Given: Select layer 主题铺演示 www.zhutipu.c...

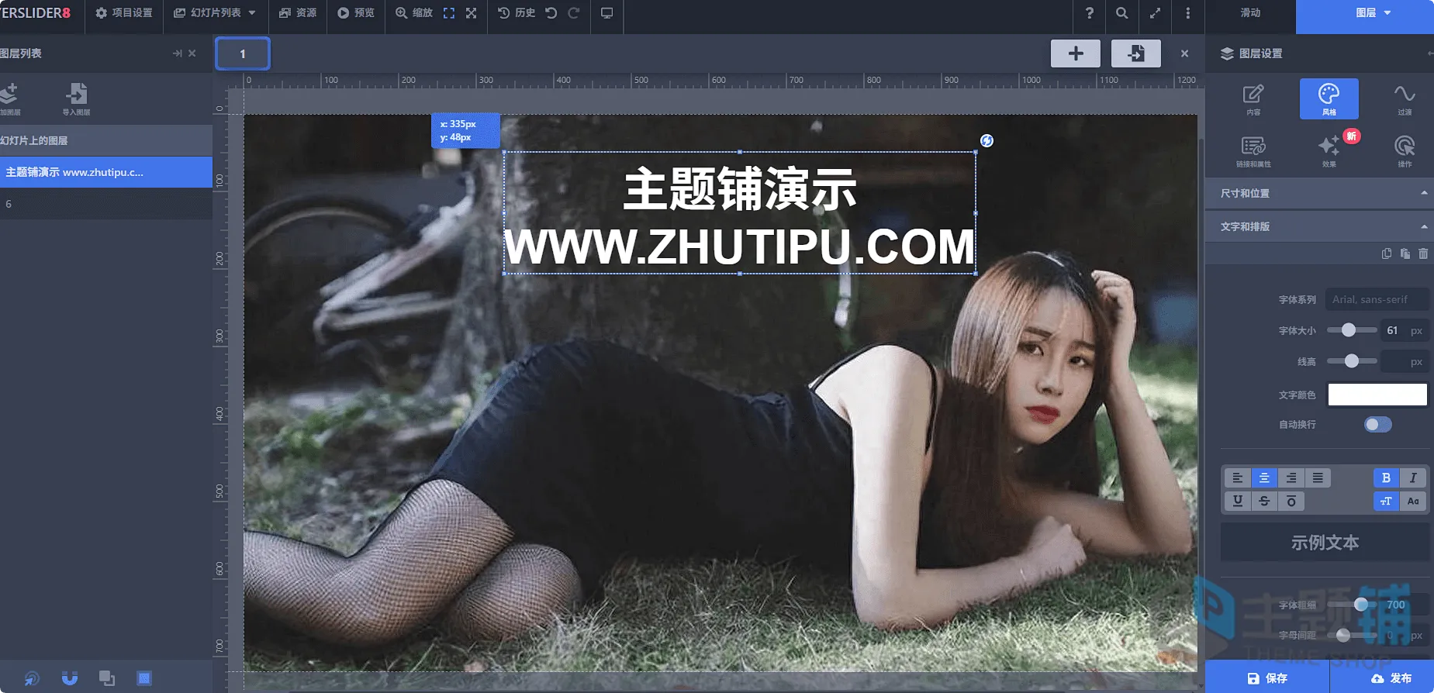Looking at the screenshot, I should point(106,172).
